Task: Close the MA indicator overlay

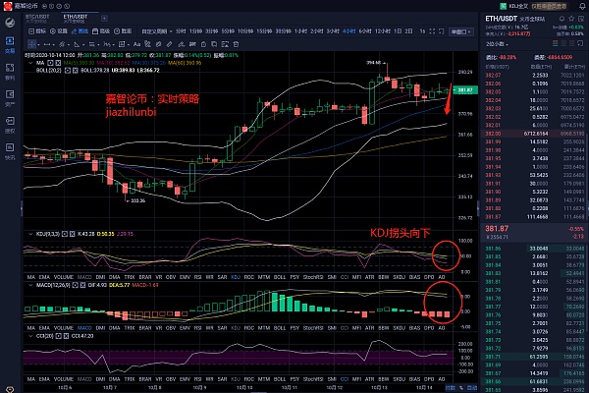Action: 60,63
